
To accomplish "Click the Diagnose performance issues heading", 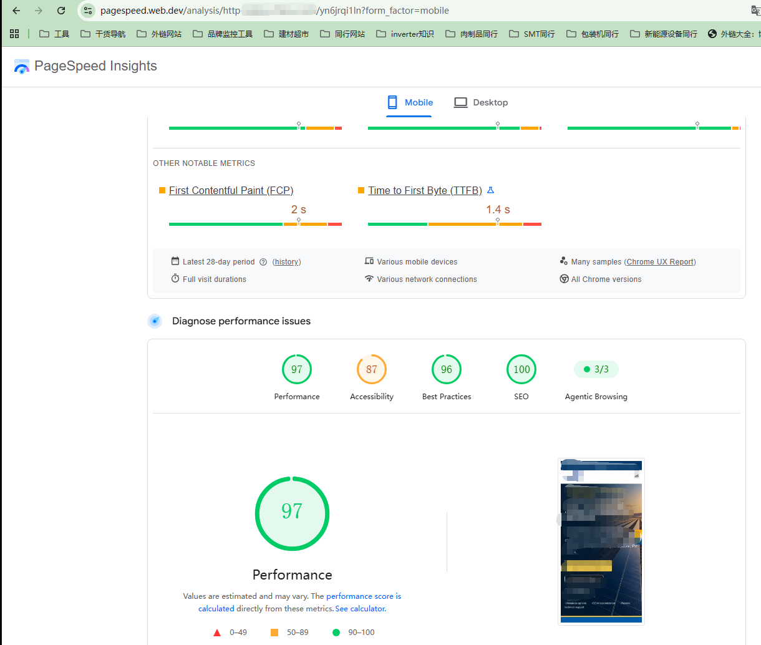I will click(x=241, y=321).
